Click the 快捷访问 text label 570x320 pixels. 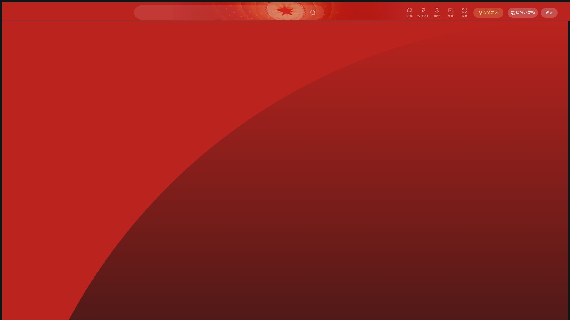tap(423, 16)
